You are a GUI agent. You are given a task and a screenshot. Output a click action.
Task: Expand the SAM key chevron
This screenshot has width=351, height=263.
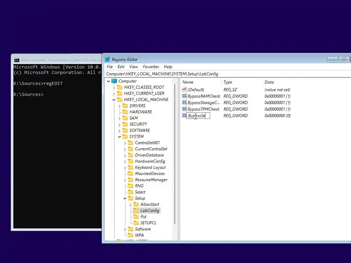[x=119, y=118]
